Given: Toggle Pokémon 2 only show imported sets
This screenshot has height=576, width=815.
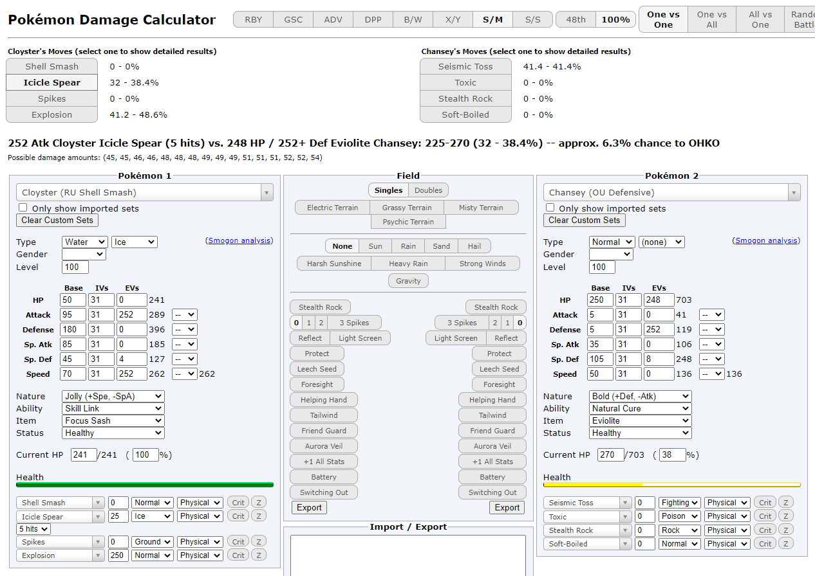Looking at the screenshot, I should 550,208.
